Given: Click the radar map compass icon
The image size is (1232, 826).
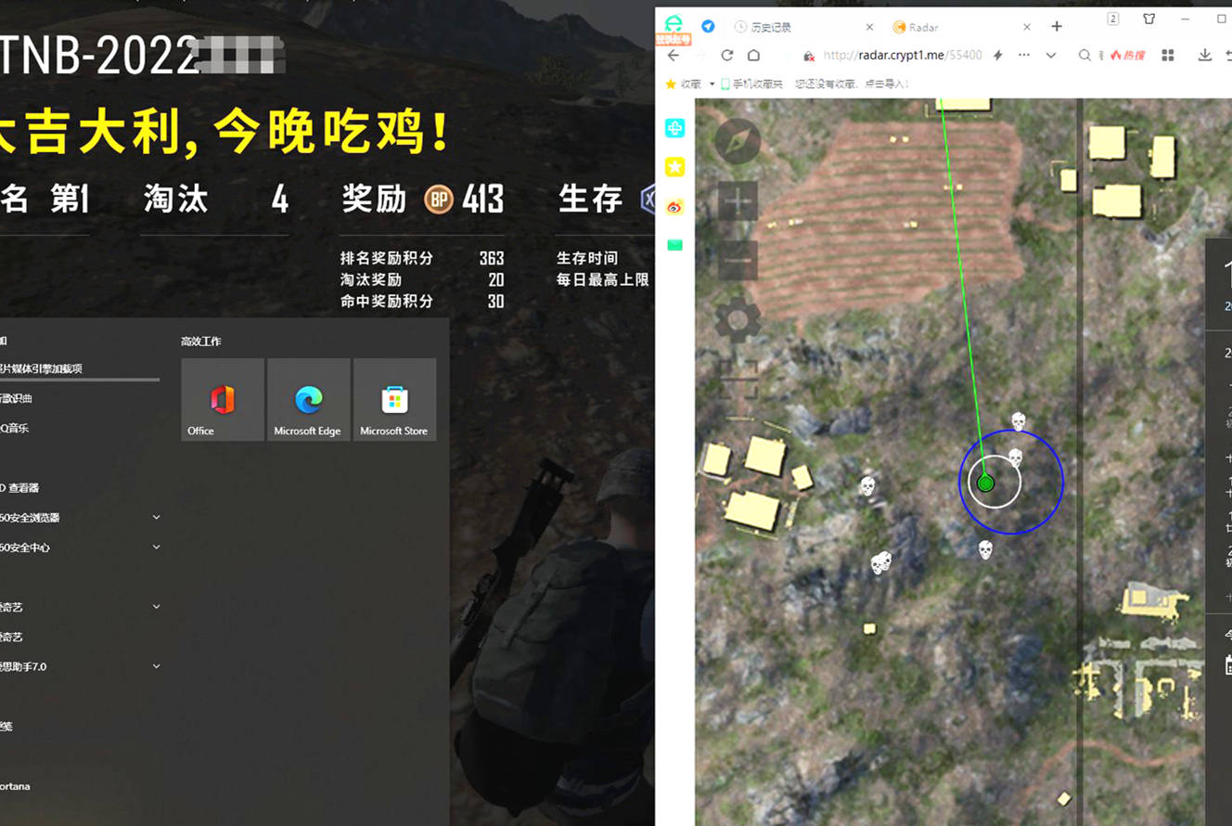Looking at the screenshot, I should (738, 141).
